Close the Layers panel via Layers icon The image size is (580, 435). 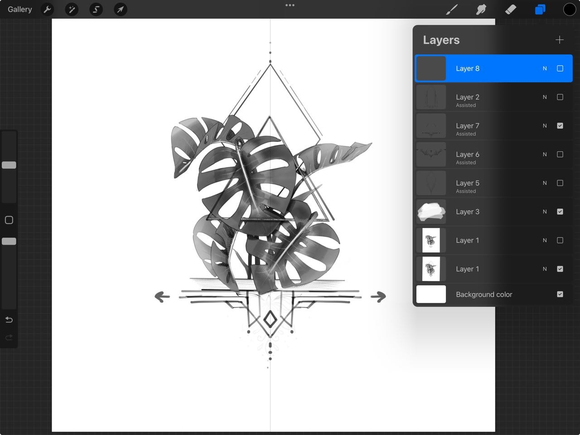pos(540,10)
